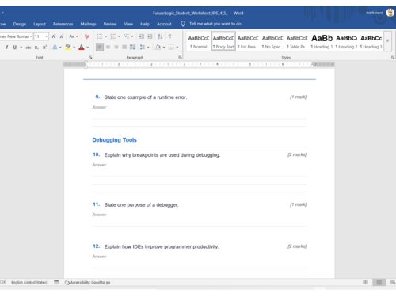Viewport: 396px width, 297px height.
Task: Click mark ward account avatar
Action: (390, 13)
